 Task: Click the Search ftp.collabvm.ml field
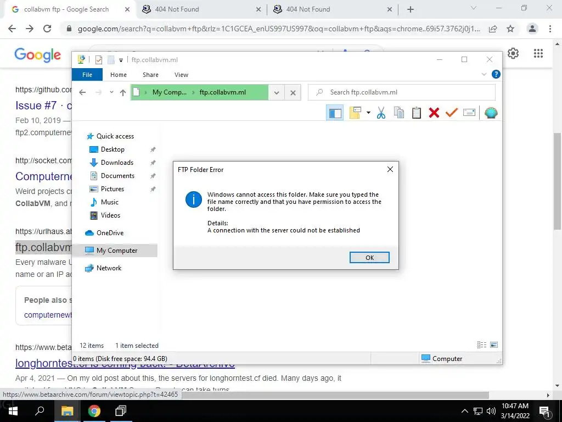coord(401,92)
